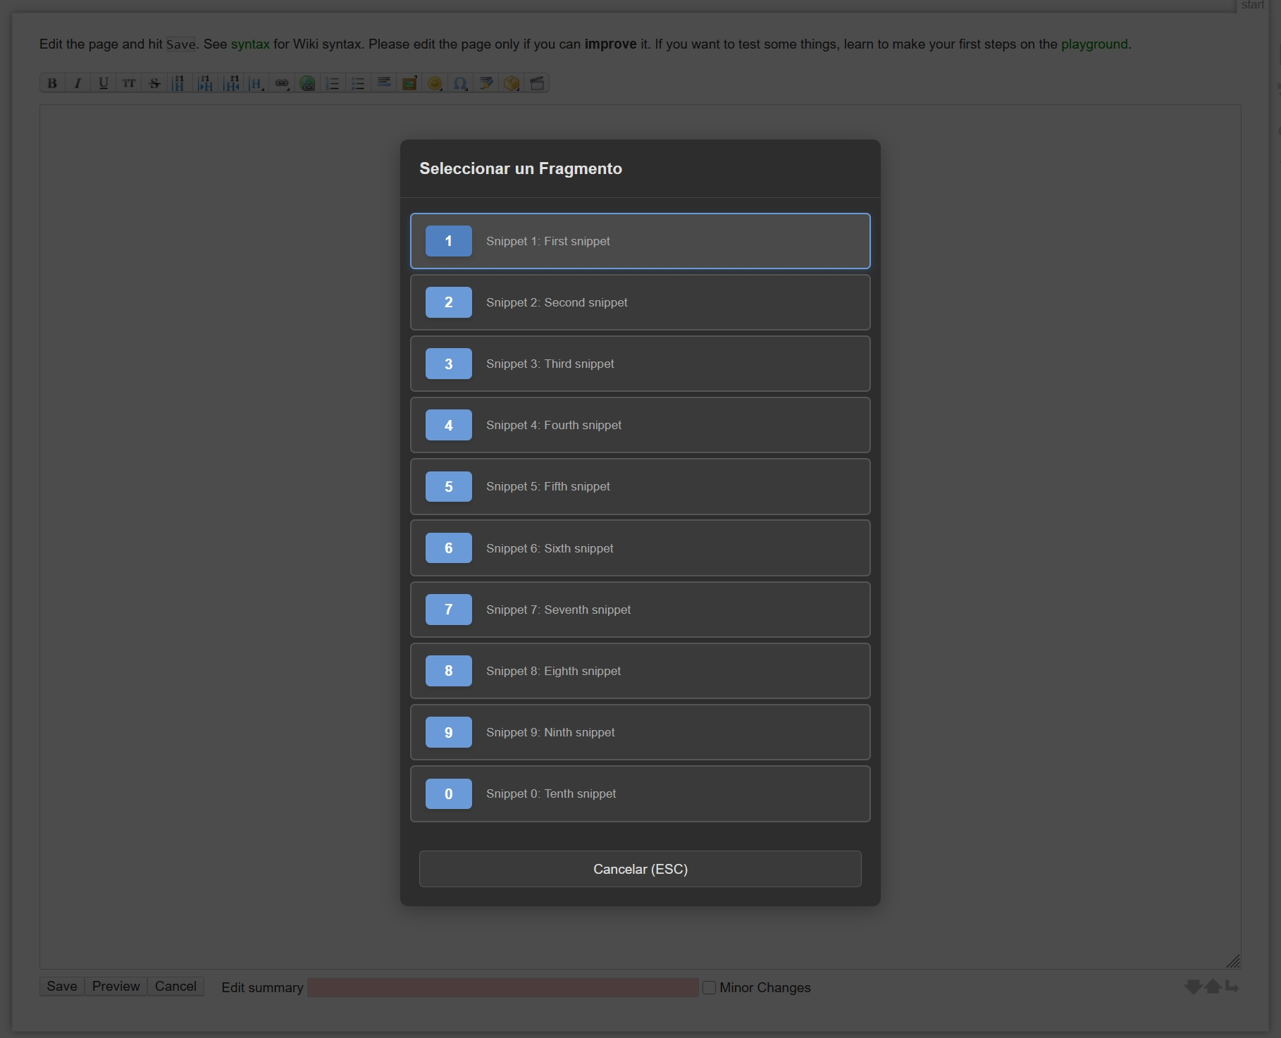Screen dimensions: 1281x1038
Task: Insert an internal link via toolbar
Action: (x=282, y=83)
